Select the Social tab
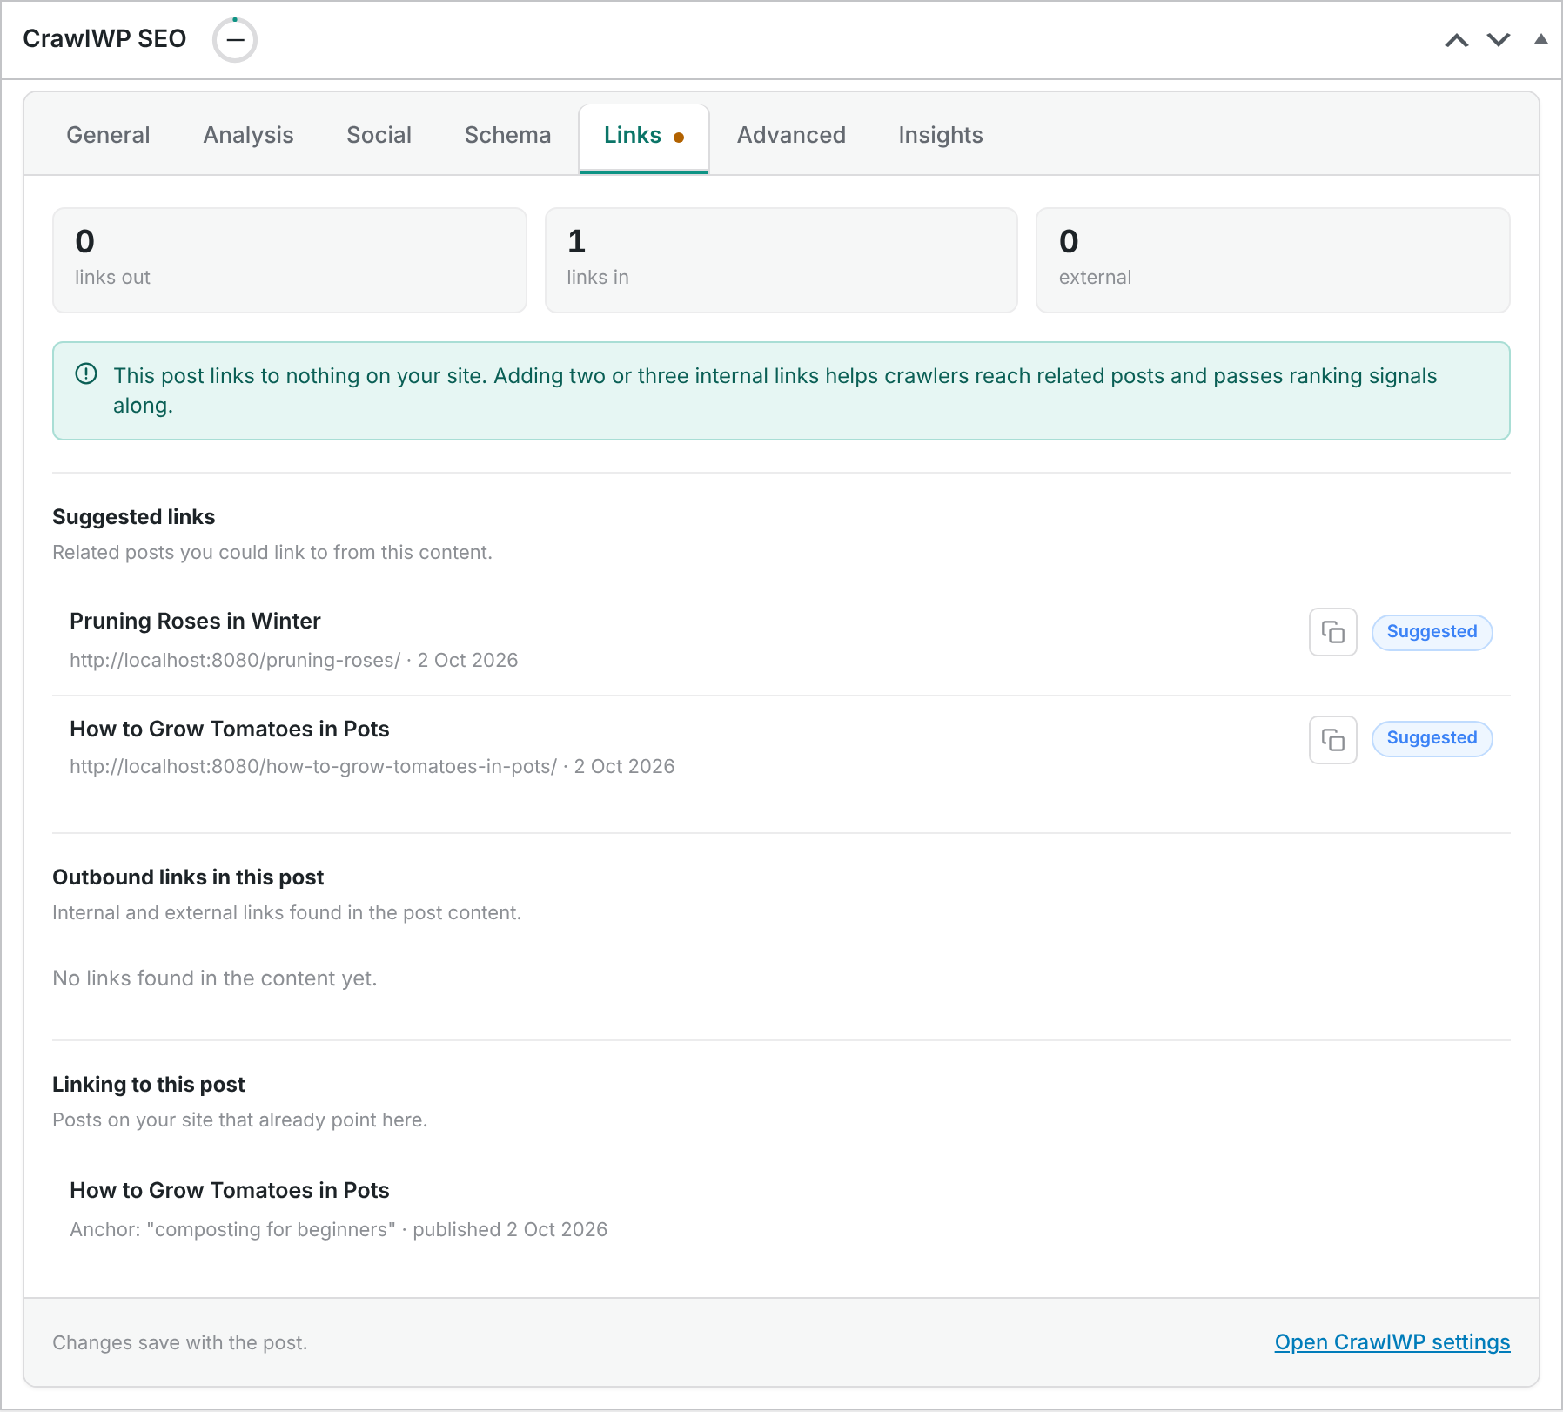 pyautogui.click(x=379, y=135)
